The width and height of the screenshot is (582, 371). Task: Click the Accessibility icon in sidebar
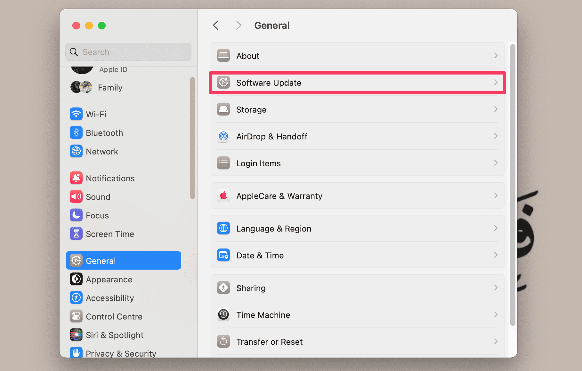[x=76, y=298]
